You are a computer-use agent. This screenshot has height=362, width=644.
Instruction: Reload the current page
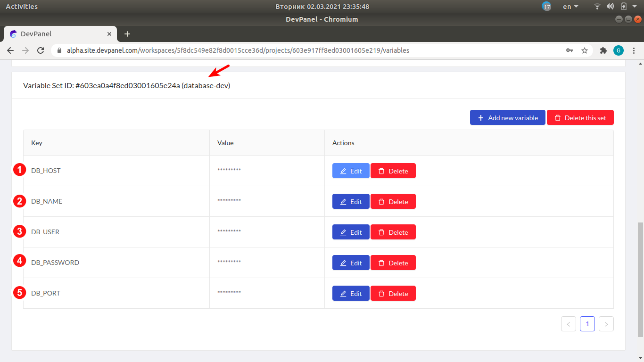click(x=41, y=50)
